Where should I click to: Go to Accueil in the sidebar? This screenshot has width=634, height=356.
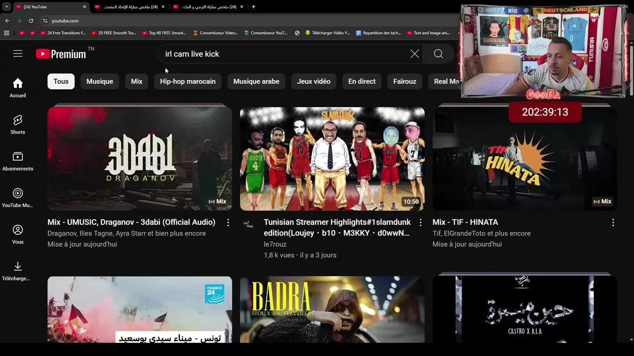tap(18, 88)
